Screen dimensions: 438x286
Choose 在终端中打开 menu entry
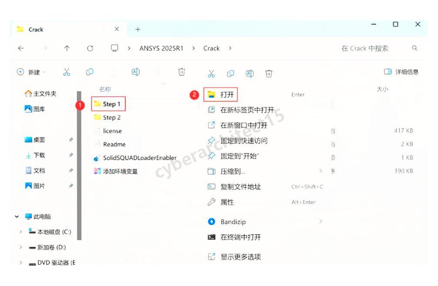(240, 237)
